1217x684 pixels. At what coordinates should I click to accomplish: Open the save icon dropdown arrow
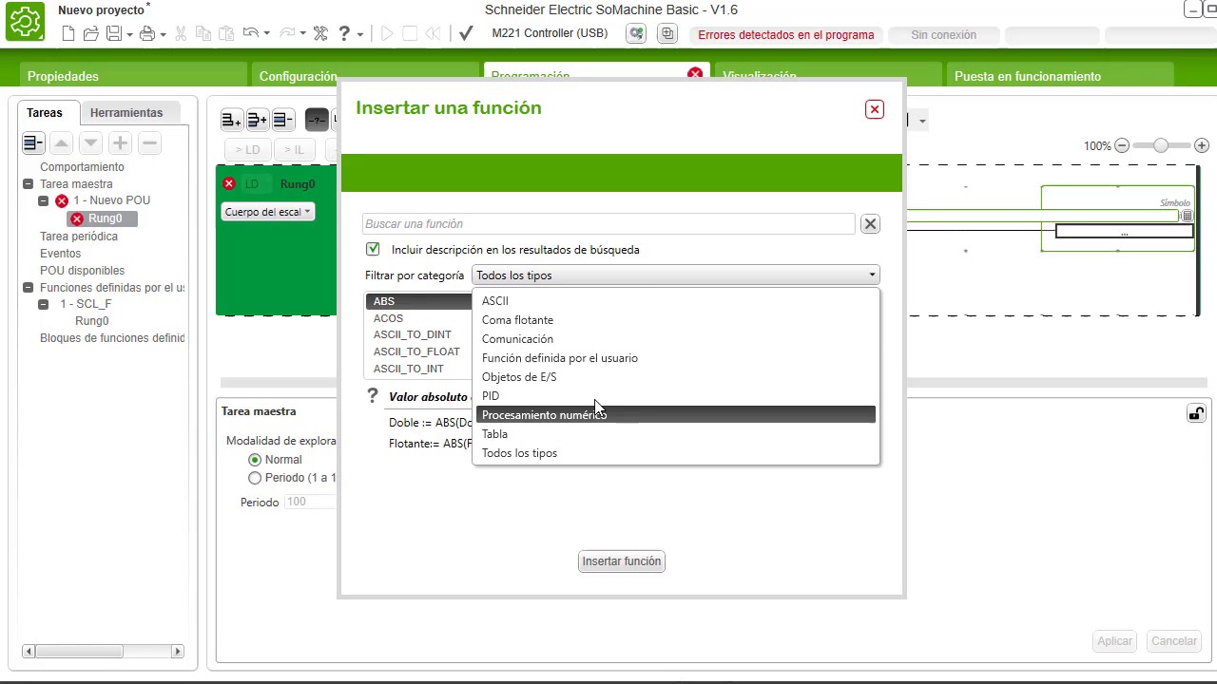coord(129,34)
